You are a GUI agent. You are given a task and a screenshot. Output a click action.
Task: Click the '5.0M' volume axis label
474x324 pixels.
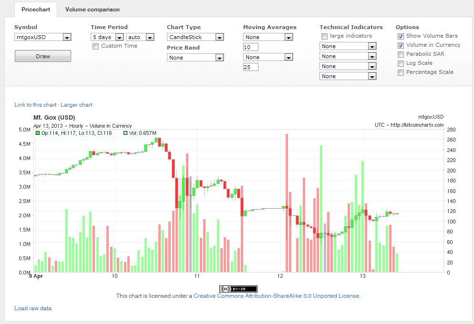(x=24, y=130)
